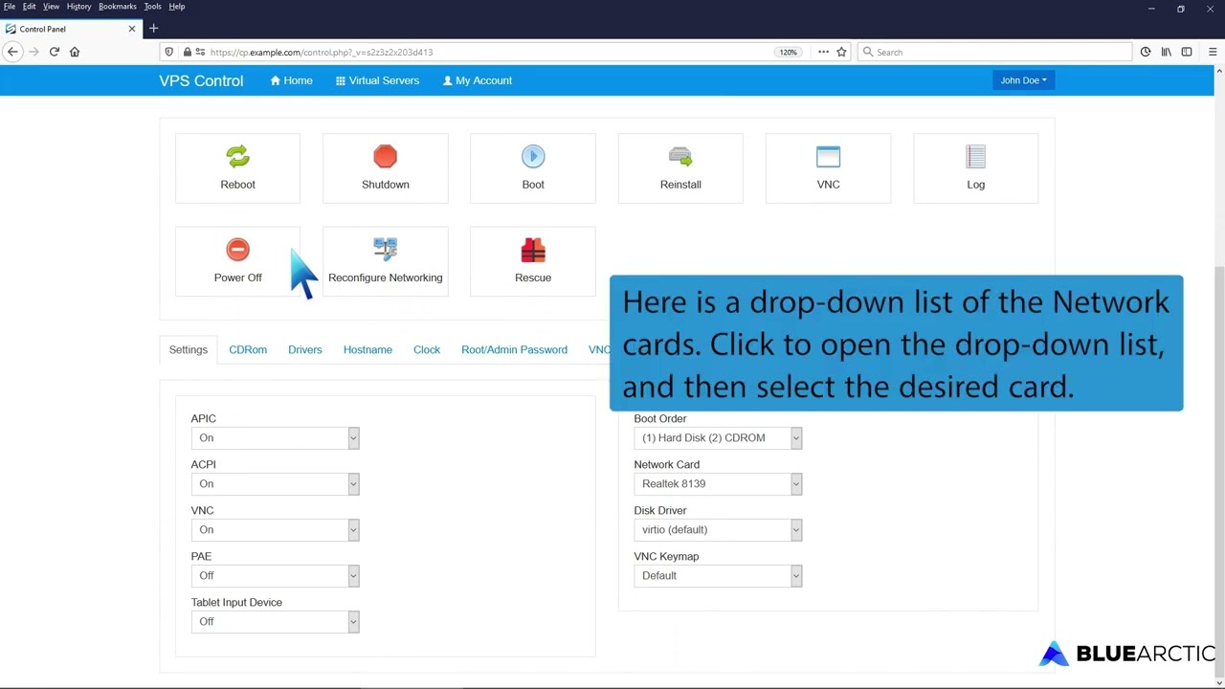Open the File menu
The image size is (1225, 689).
10,7
